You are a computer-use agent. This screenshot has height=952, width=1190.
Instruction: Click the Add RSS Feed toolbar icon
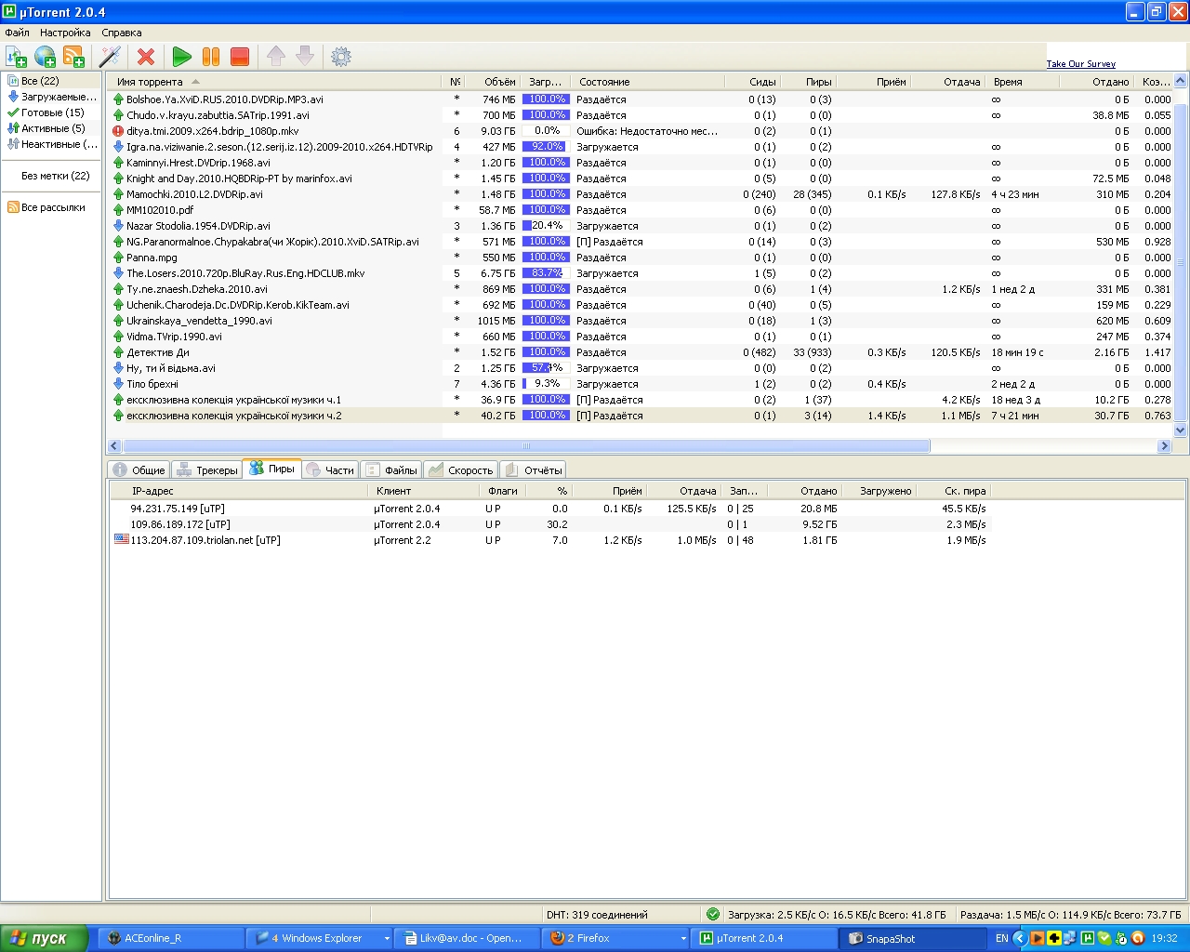click(x=73, y=57)
